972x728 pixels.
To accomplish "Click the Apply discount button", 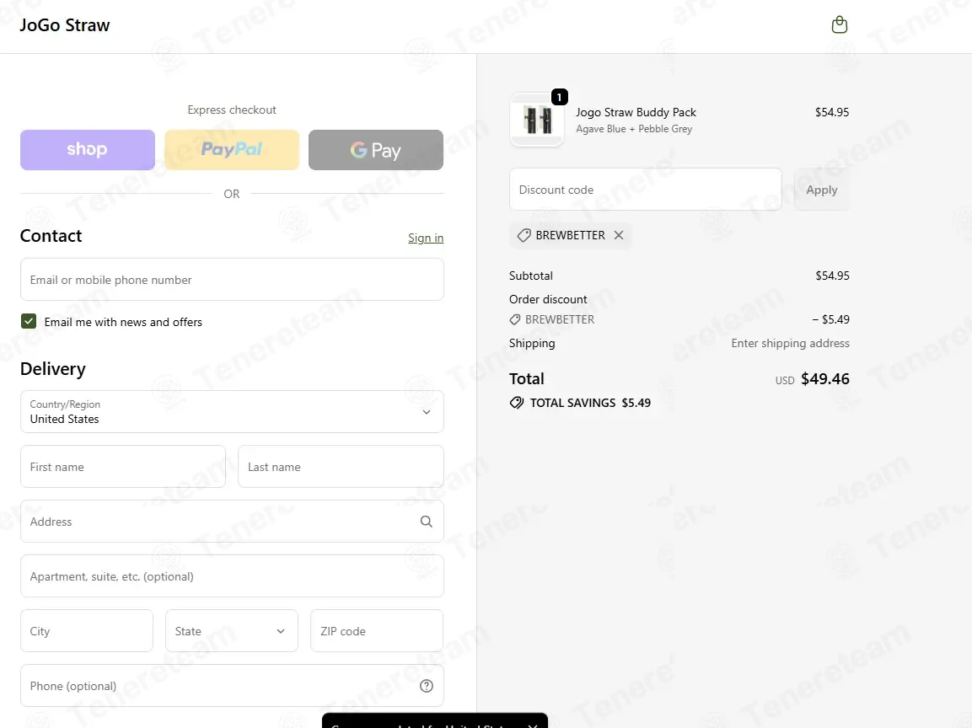I will (822, 190).
